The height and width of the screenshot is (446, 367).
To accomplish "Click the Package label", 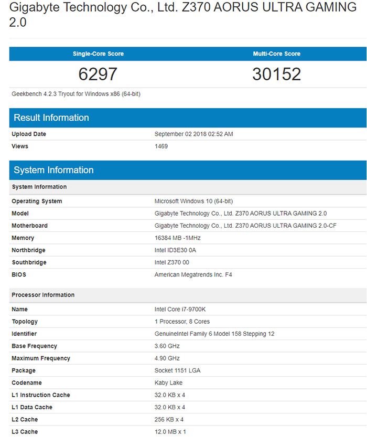I will [24, 370].
